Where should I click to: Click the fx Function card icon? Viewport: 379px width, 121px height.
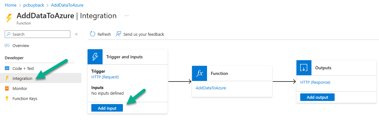200,73
